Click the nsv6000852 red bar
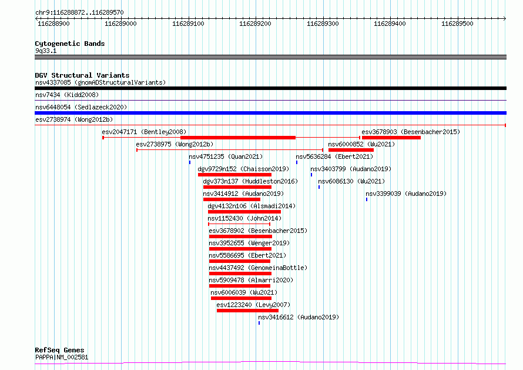Image resolution: width=523 pixels, height=370 pixels. point(351,150)
